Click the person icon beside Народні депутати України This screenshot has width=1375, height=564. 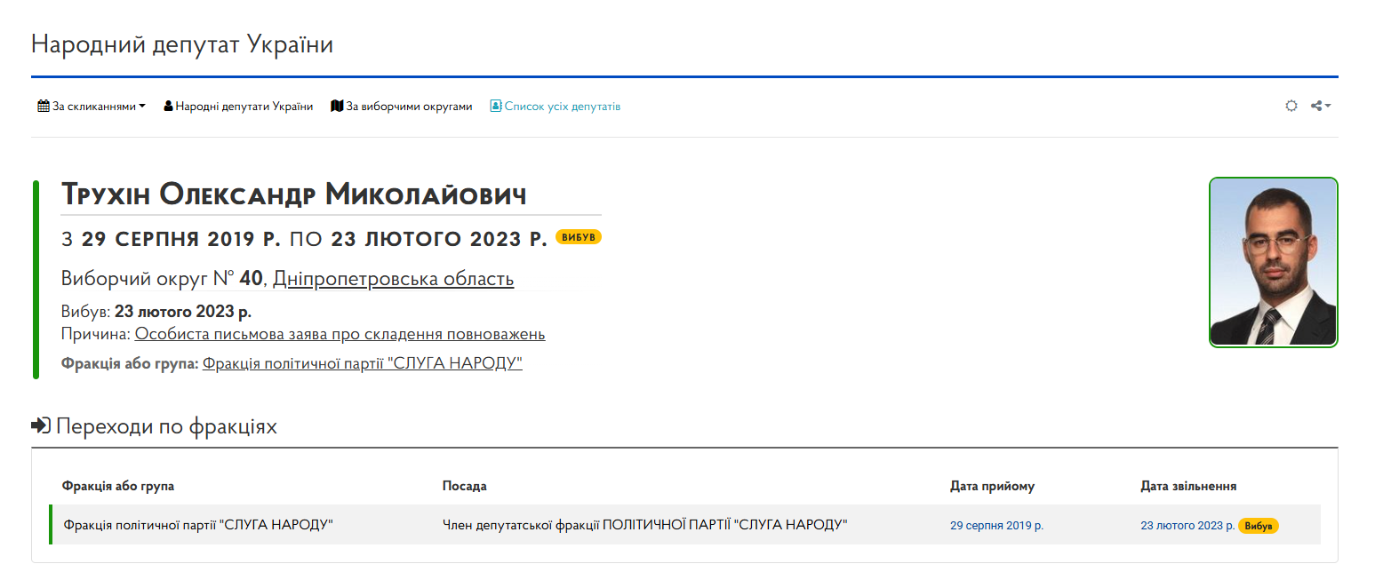(168, 107)
